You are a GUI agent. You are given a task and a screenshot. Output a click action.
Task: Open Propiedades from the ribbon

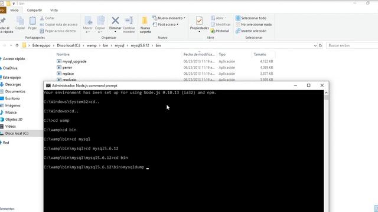click(x=199, y=24)
